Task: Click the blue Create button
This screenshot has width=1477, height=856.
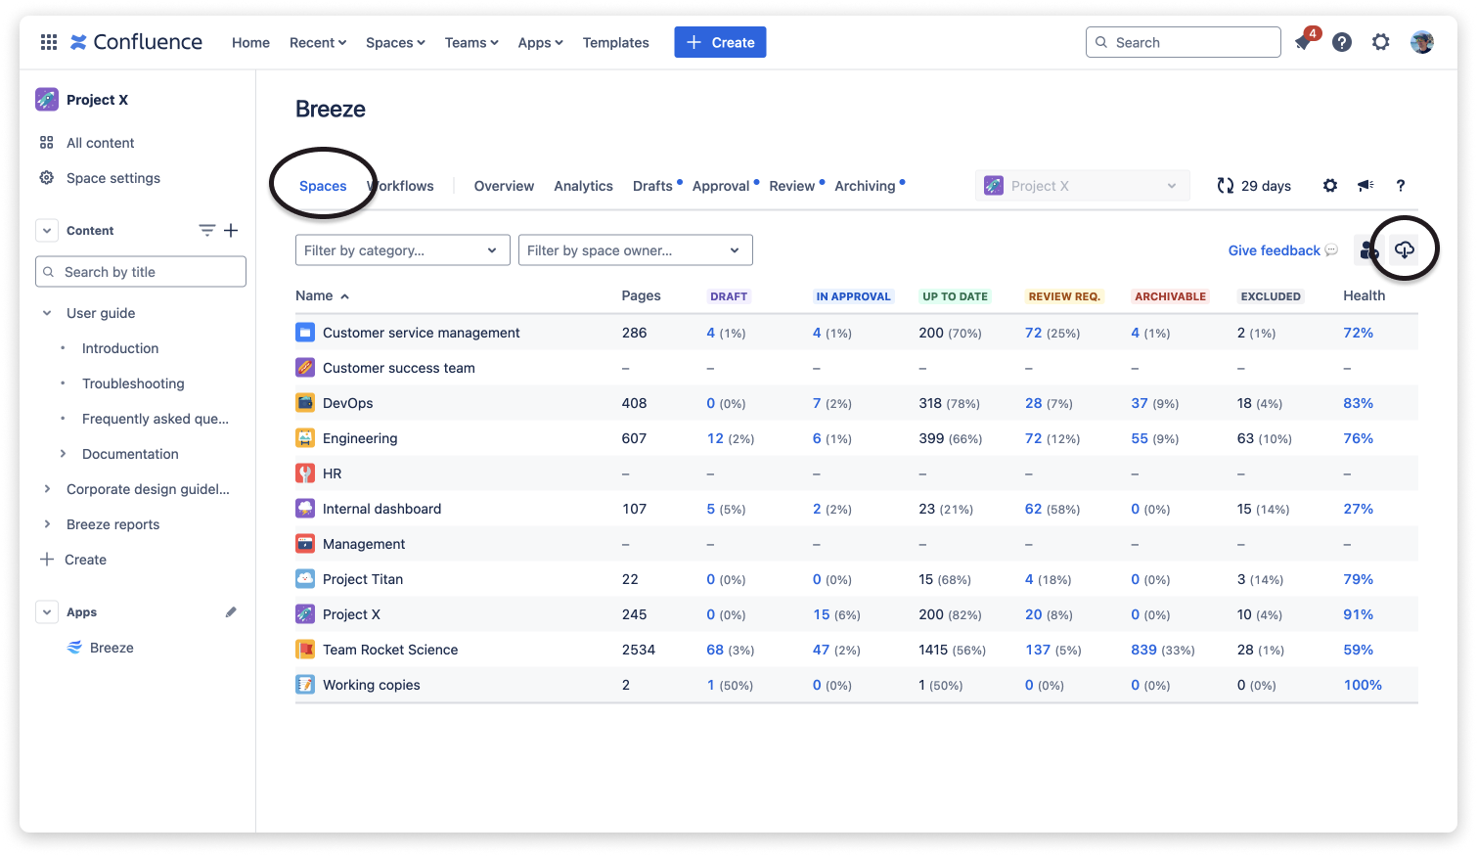Action: (720, 42)
